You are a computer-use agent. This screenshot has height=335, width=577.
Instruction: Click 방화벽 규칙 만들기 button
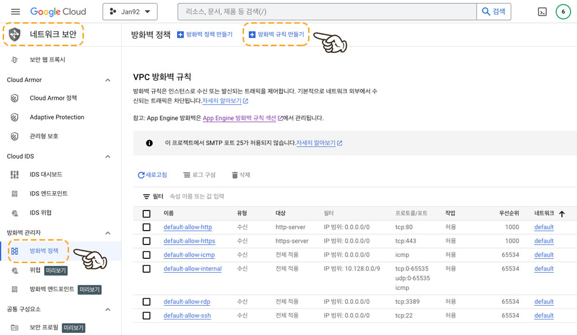pos(276,35)
